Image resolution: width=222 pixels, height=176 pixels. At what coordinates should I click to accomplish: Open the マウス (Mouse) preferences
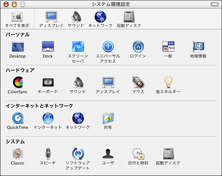(x=138, y=82)
